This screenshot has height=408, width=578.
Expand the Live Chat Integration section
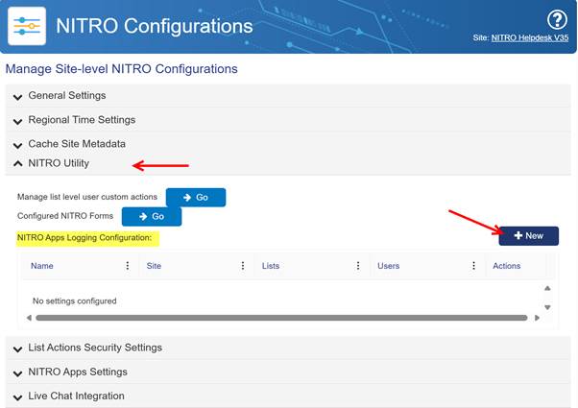point(75,396)
